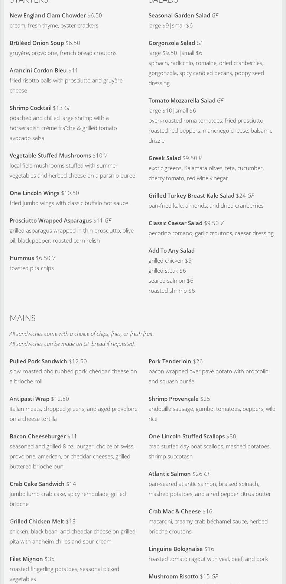
Task: Click the New England Clam Chowder title
Action: [x=48, y=15]
